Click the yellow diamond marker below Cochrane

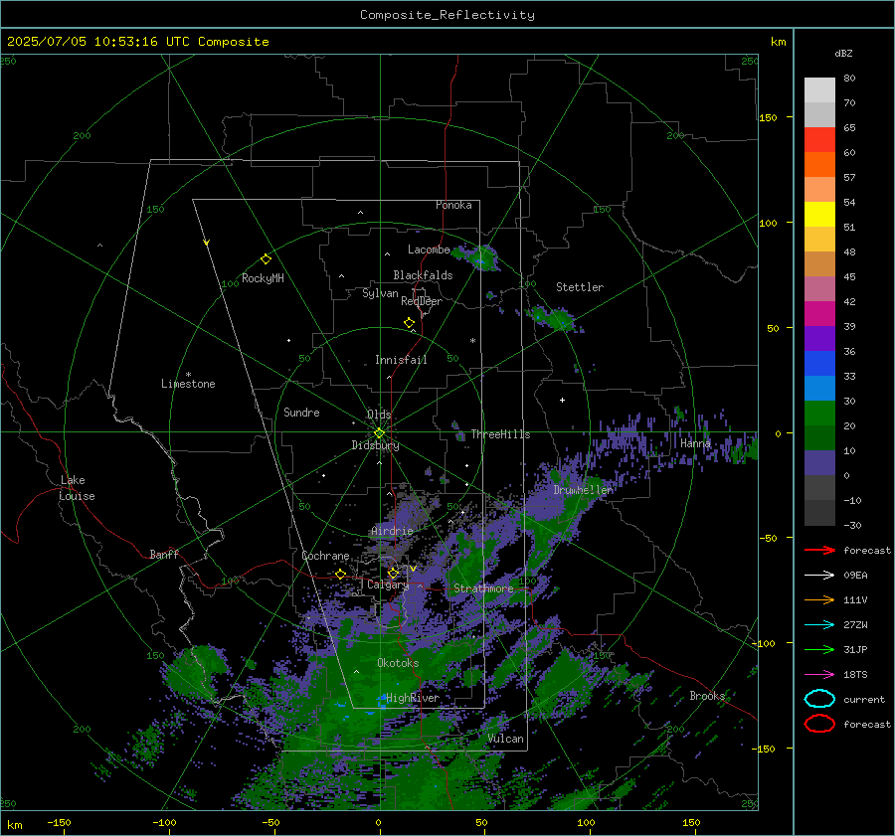tap(340, 574)
